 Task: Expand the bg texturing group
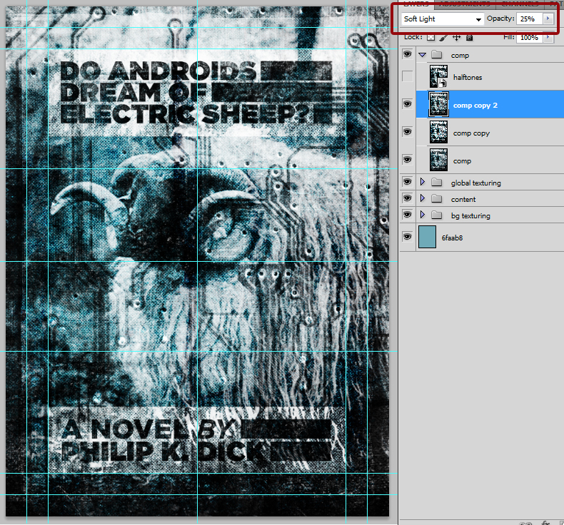[x=423, y=215]
